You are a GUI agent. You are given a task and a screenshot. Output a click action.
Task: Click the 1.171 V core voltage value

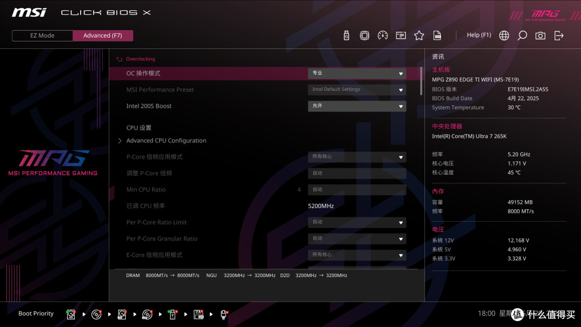click(x=517, y=163)
